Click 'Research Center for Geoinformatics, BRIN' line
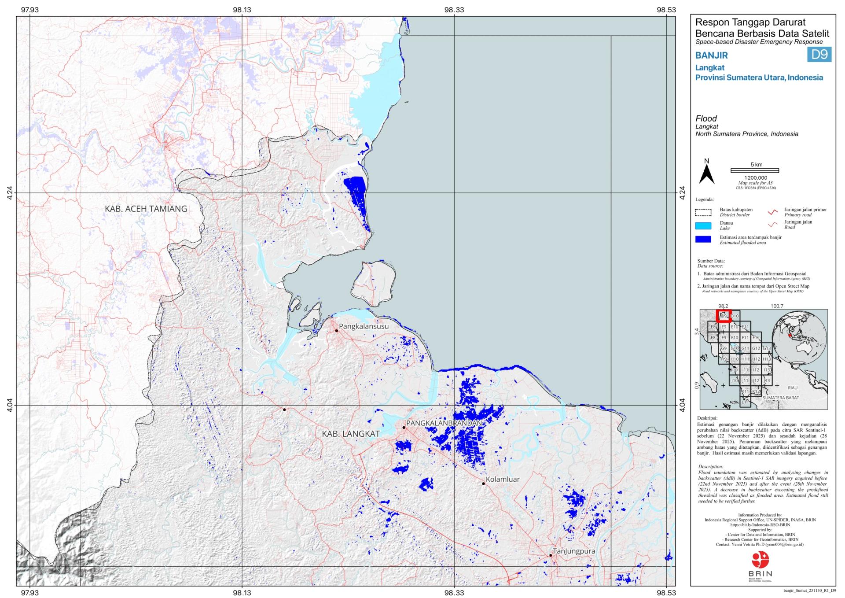This screenshot has width=845, height=598. [760, 539]
